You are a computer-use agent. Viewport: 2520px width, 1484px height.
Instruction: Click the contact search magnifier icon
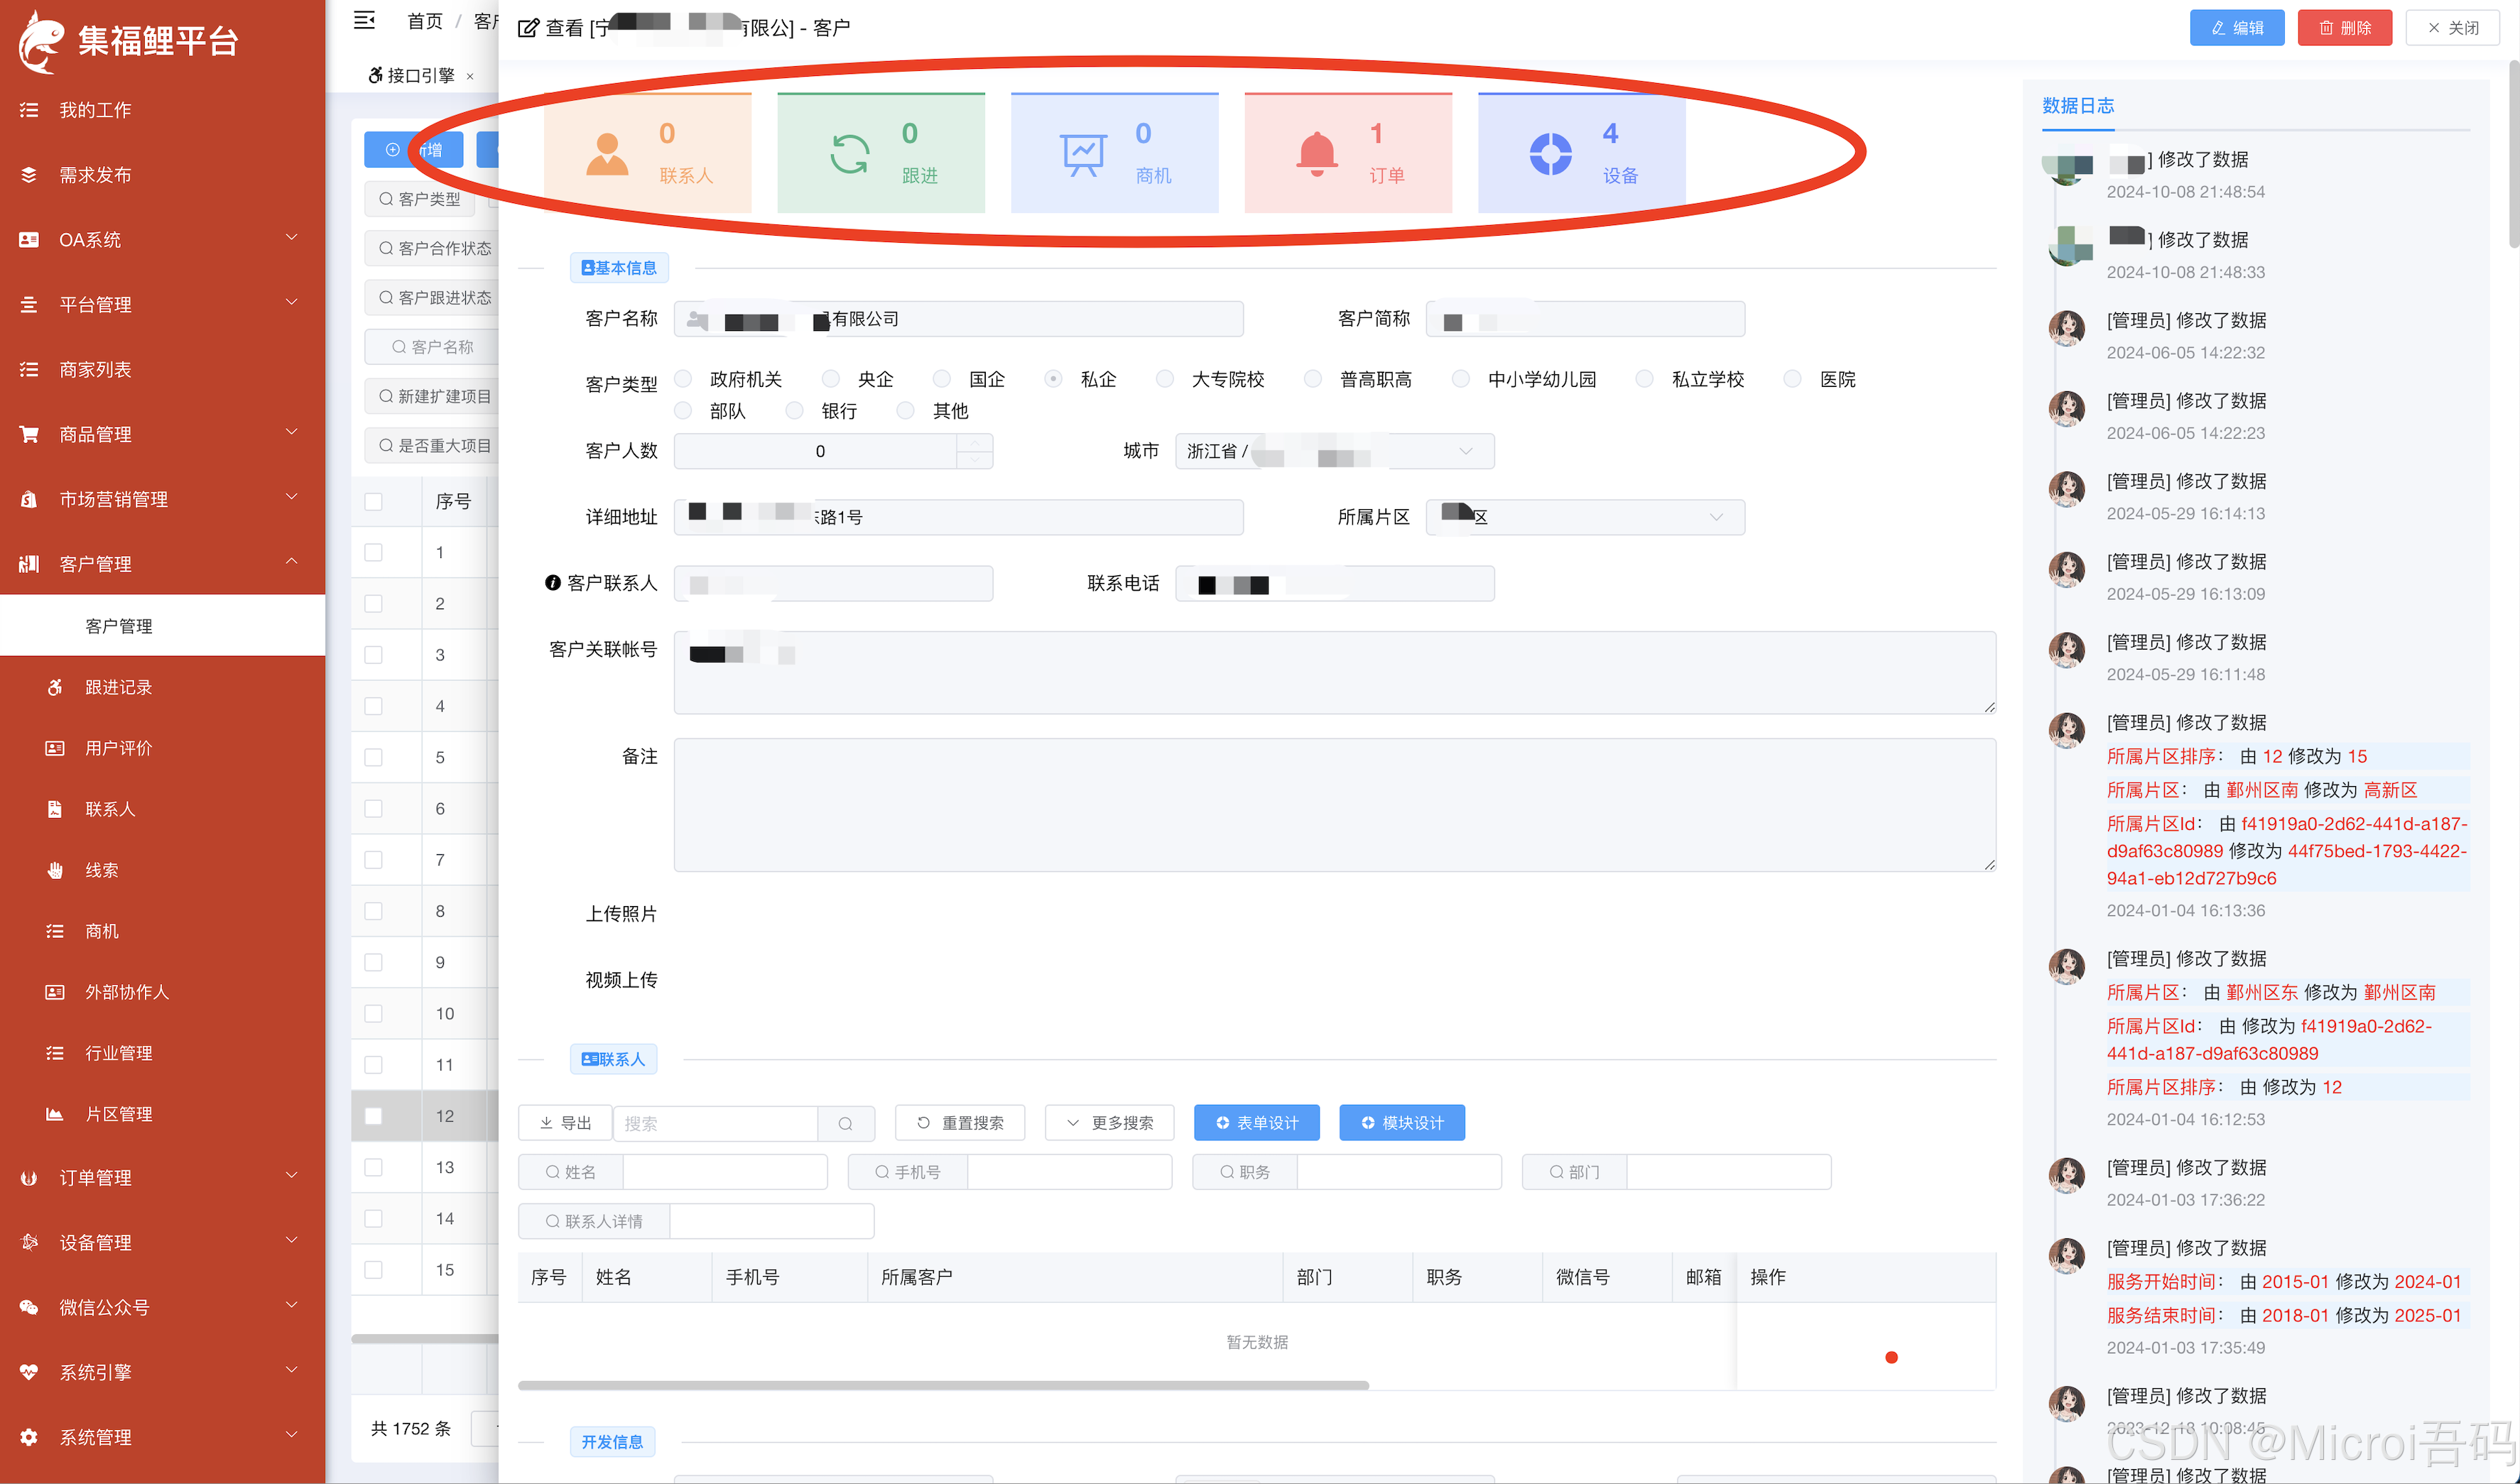click(x=845, y=1123)
